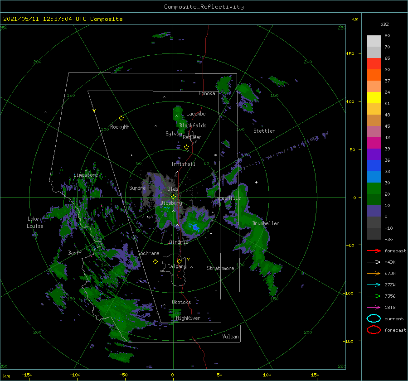Click the Calgary city label
Screen dimensions: 408x381
(177, 266)
